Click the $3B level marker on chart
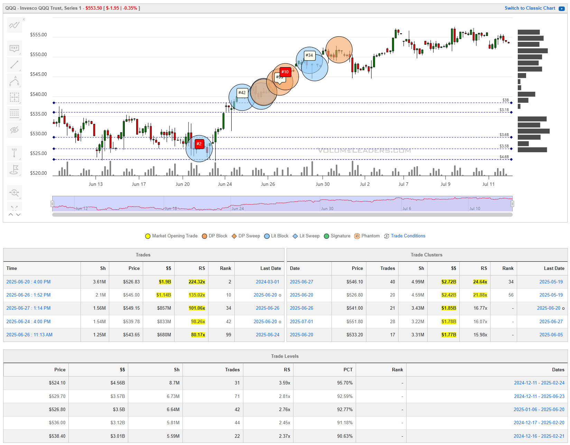 (x=505, y=100)
